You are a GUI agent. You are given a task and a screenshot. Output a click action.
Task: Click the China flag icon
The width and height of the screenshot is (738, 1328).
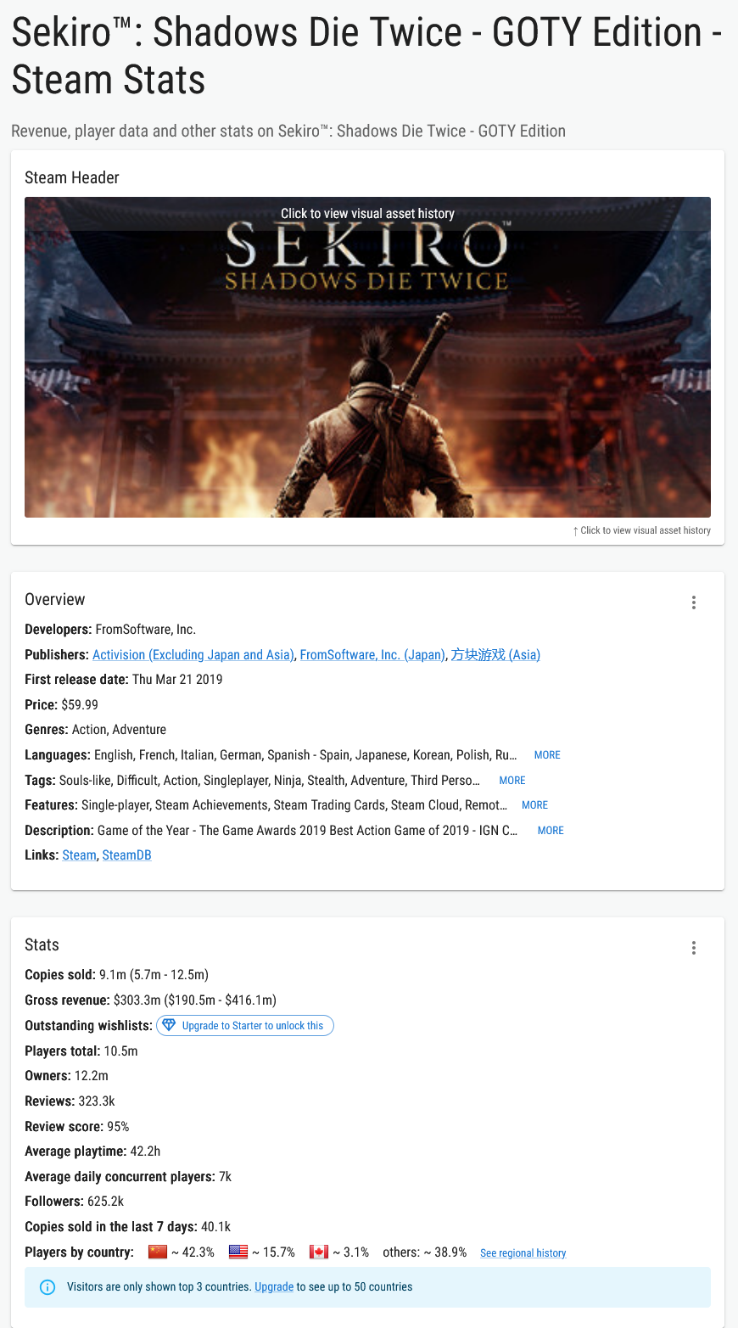coord(158,1252)
